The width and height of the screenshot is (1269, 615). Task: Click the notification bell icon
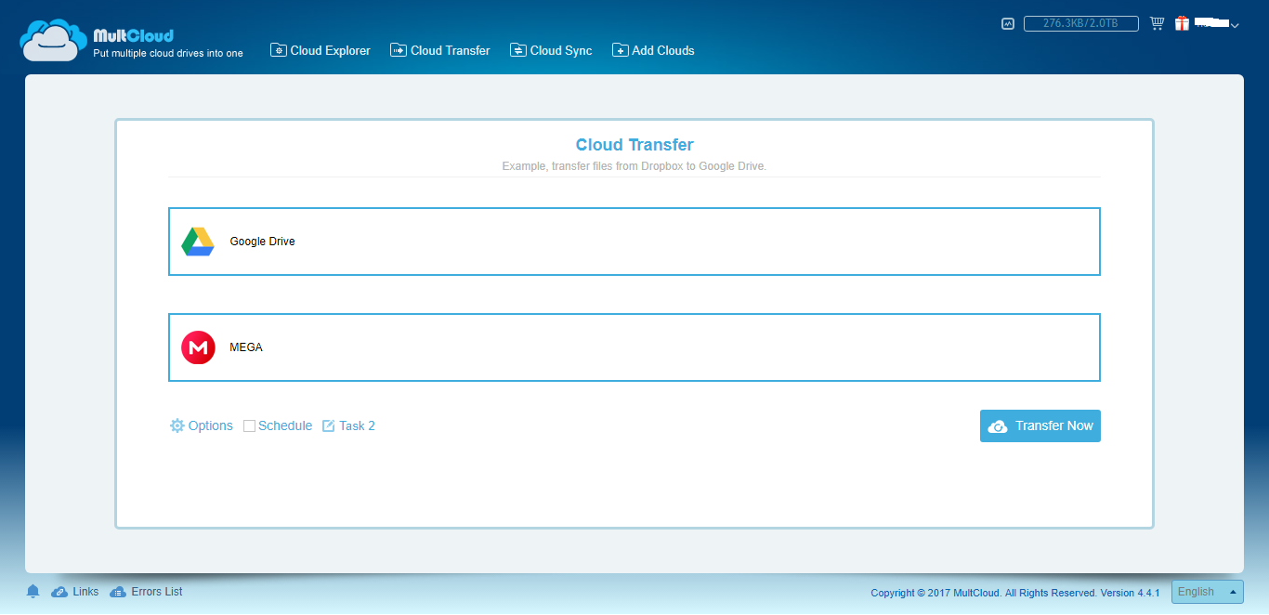tap(33, 592)
